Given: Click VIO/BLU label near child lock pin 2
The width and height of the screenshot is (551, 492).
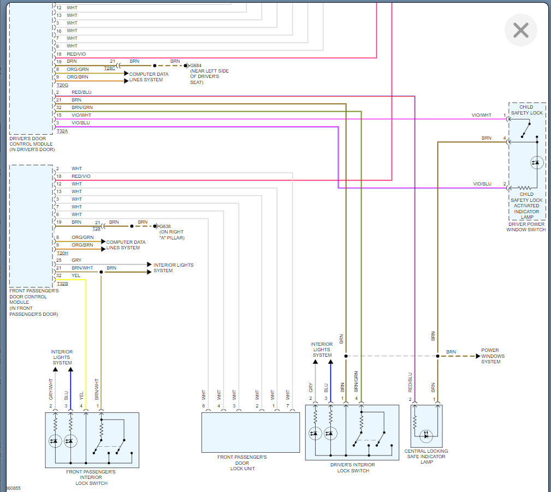Looking at the screenshot, I should coord(482,184).
